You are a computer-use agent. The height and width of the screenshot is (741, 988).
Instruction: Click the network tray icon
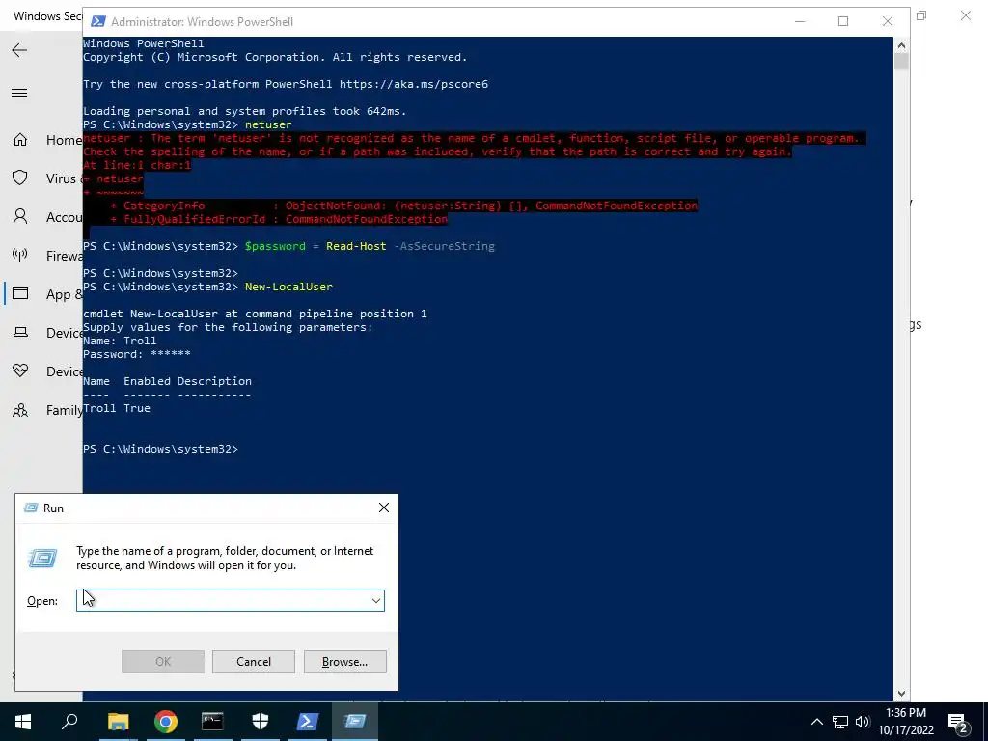pos(840,722)
